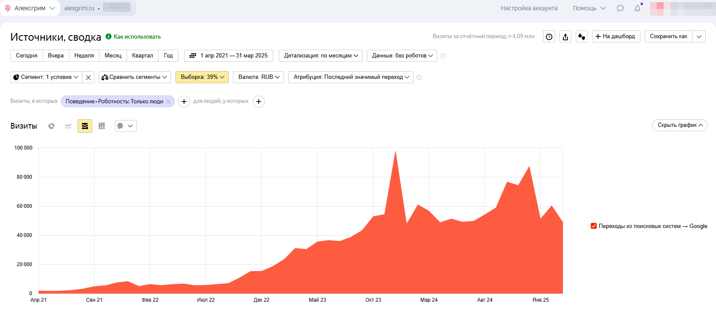
Task: Open the date range picker field
Action: point(229,56)
